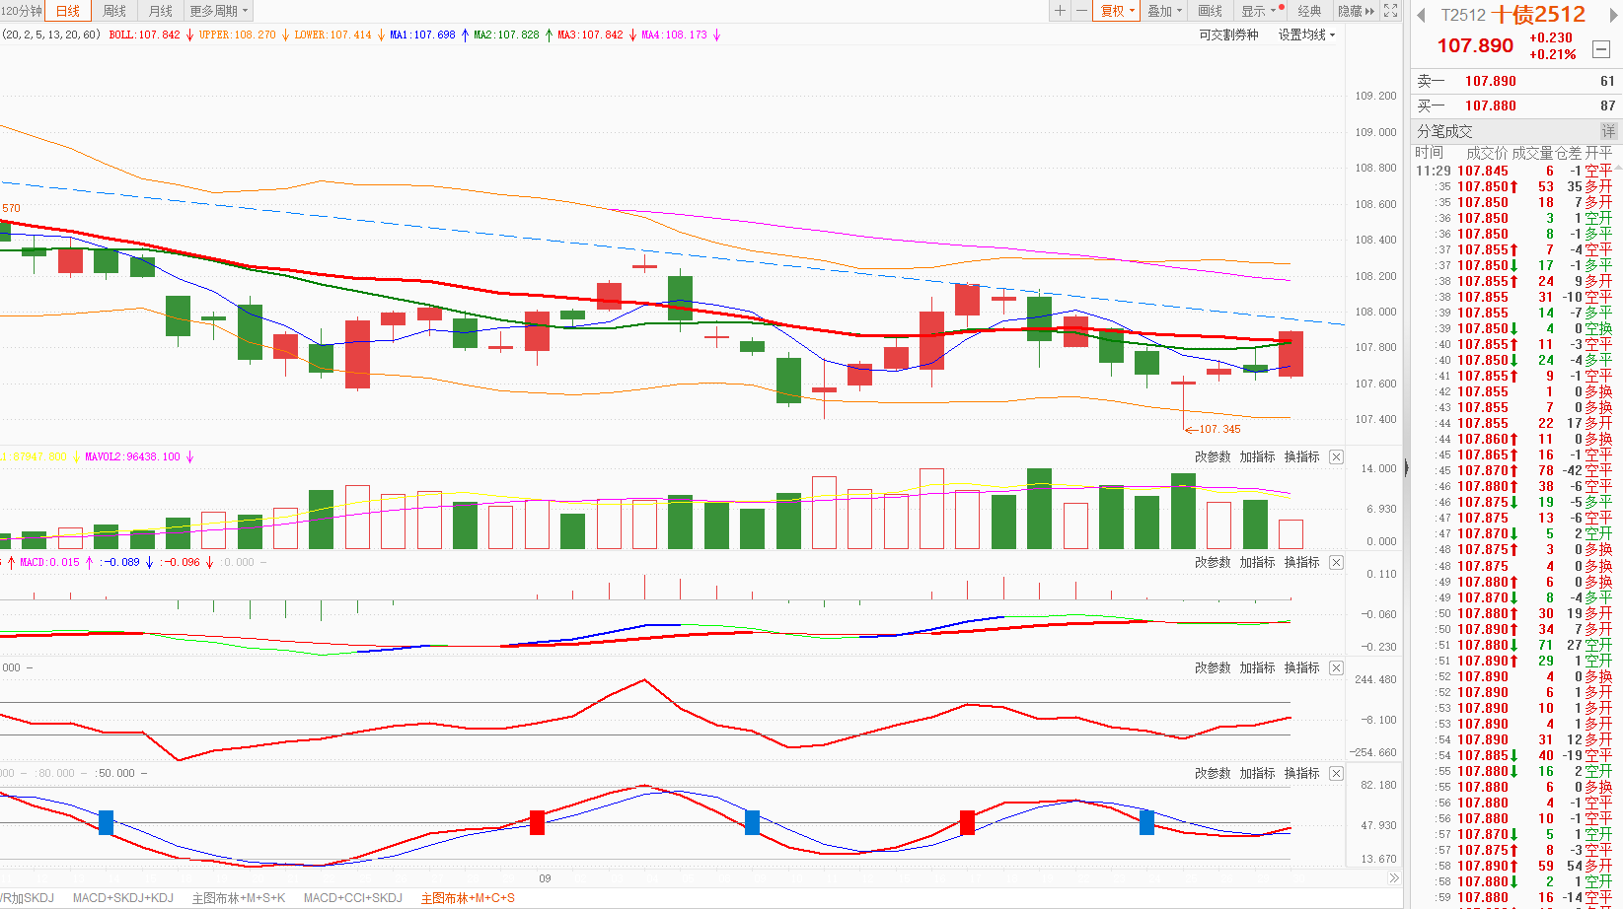Click double-arrow scroll icon at chart bottom

point(1393,878)
